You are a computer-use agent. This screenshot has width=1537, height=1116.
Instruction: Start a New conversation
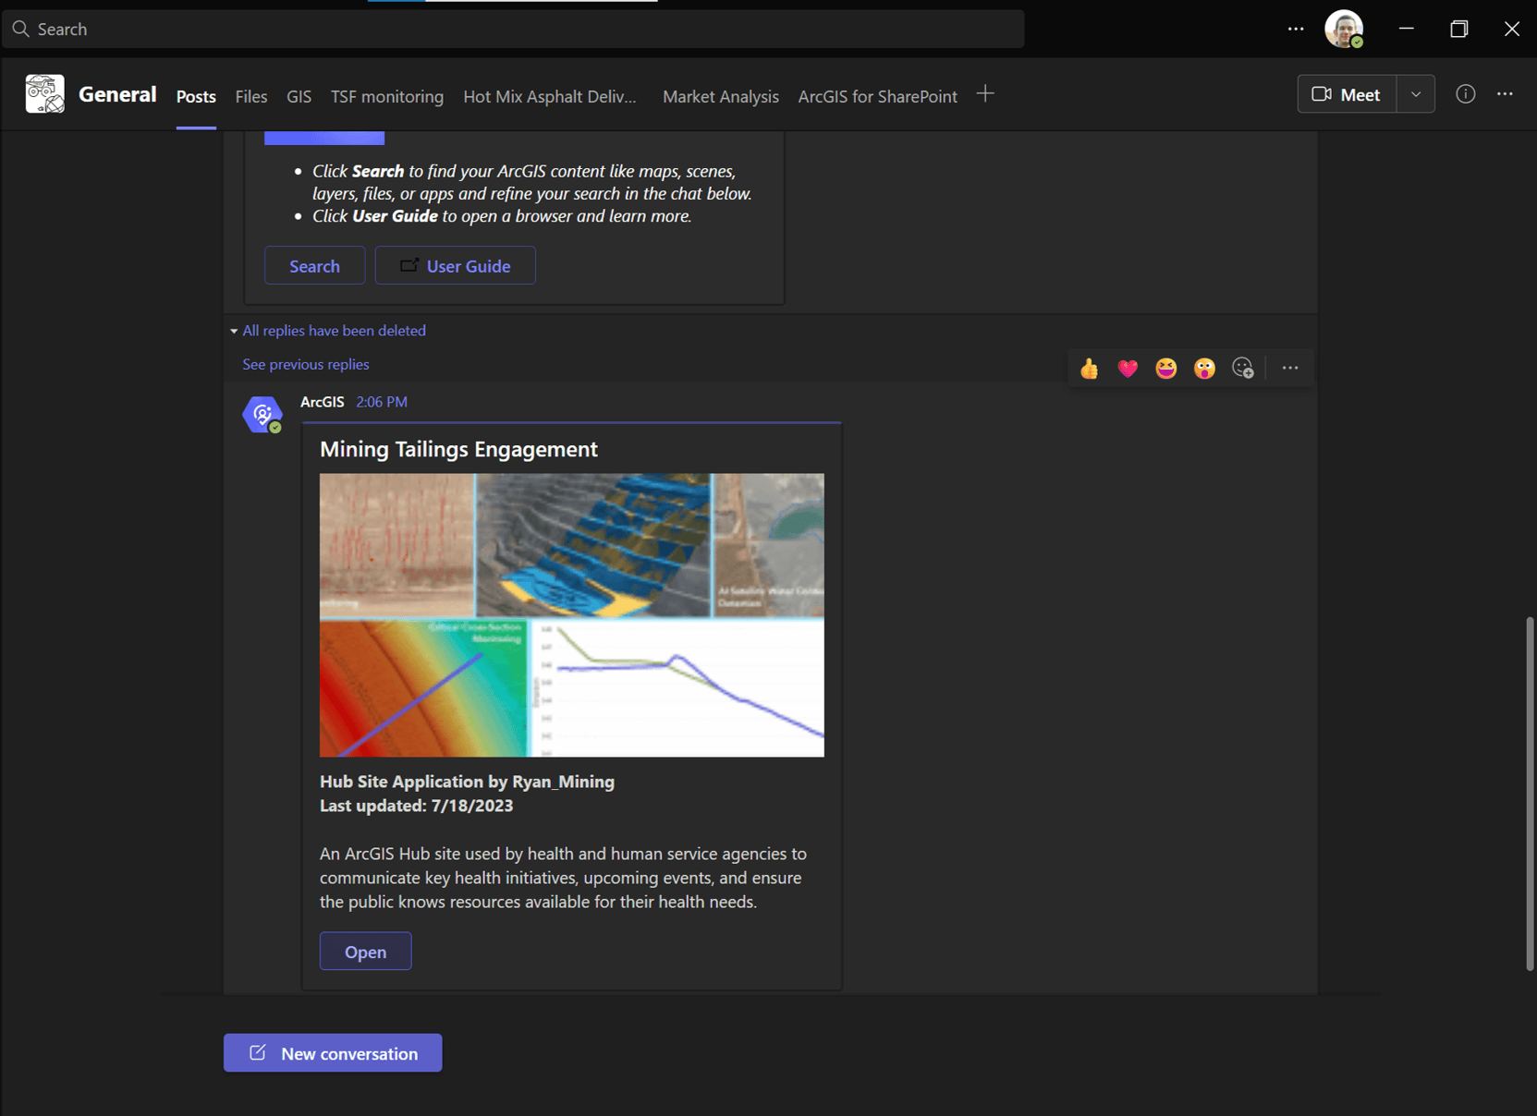(x=333, y=1053)
